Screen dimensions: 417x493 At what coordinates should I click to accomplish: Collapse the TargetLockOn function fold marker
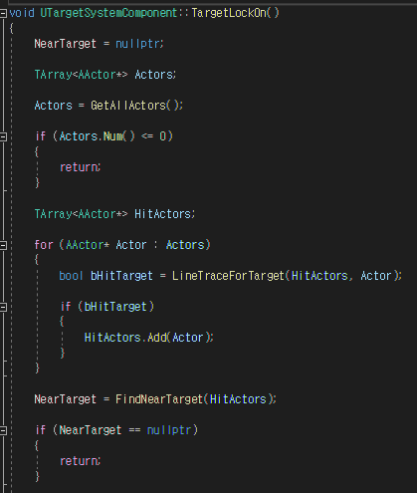[x=3, y=13]
